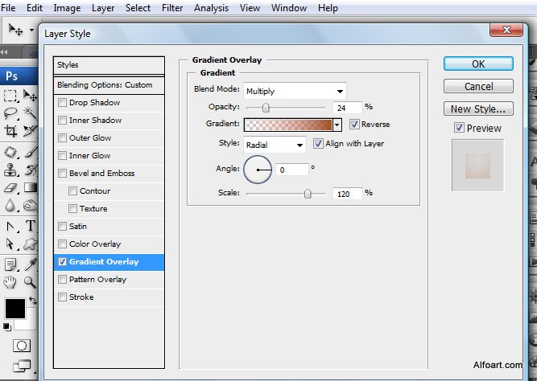Uncheck the Reverse gradient checkbox
Viewport: 537px width, 381px height.
point(354,125)
